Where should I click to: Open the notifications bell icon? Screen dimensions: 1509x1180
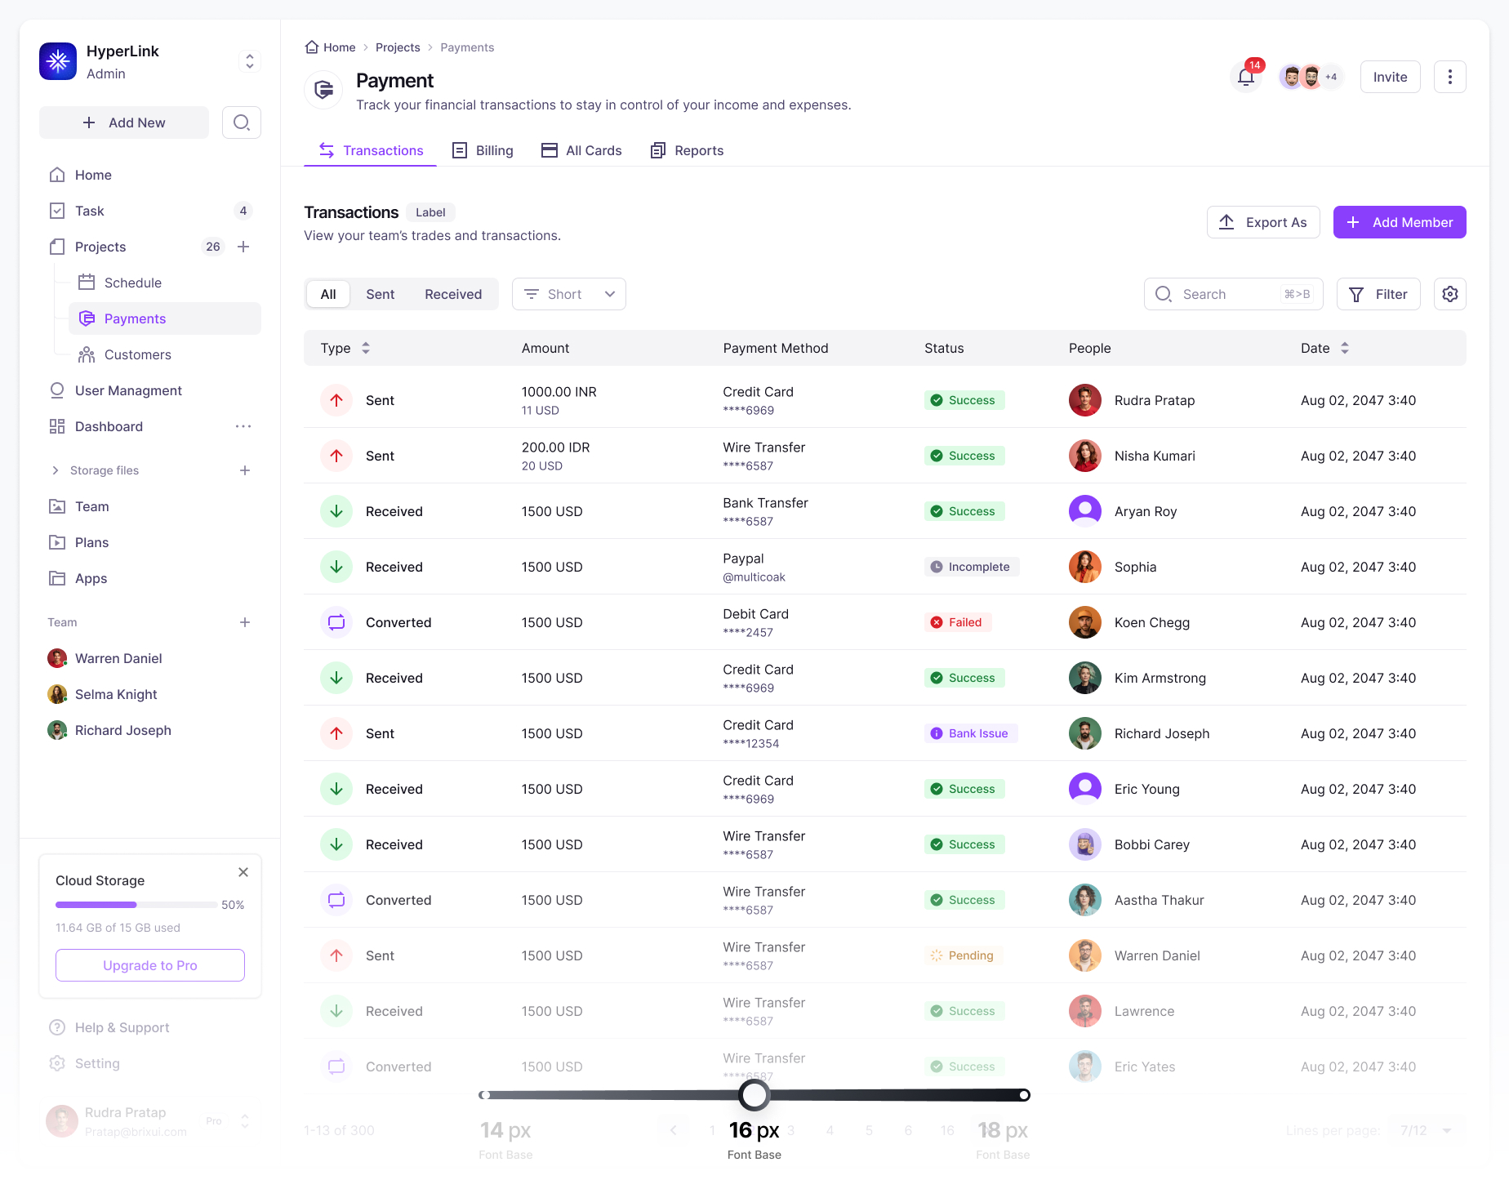click(1245, 76)
